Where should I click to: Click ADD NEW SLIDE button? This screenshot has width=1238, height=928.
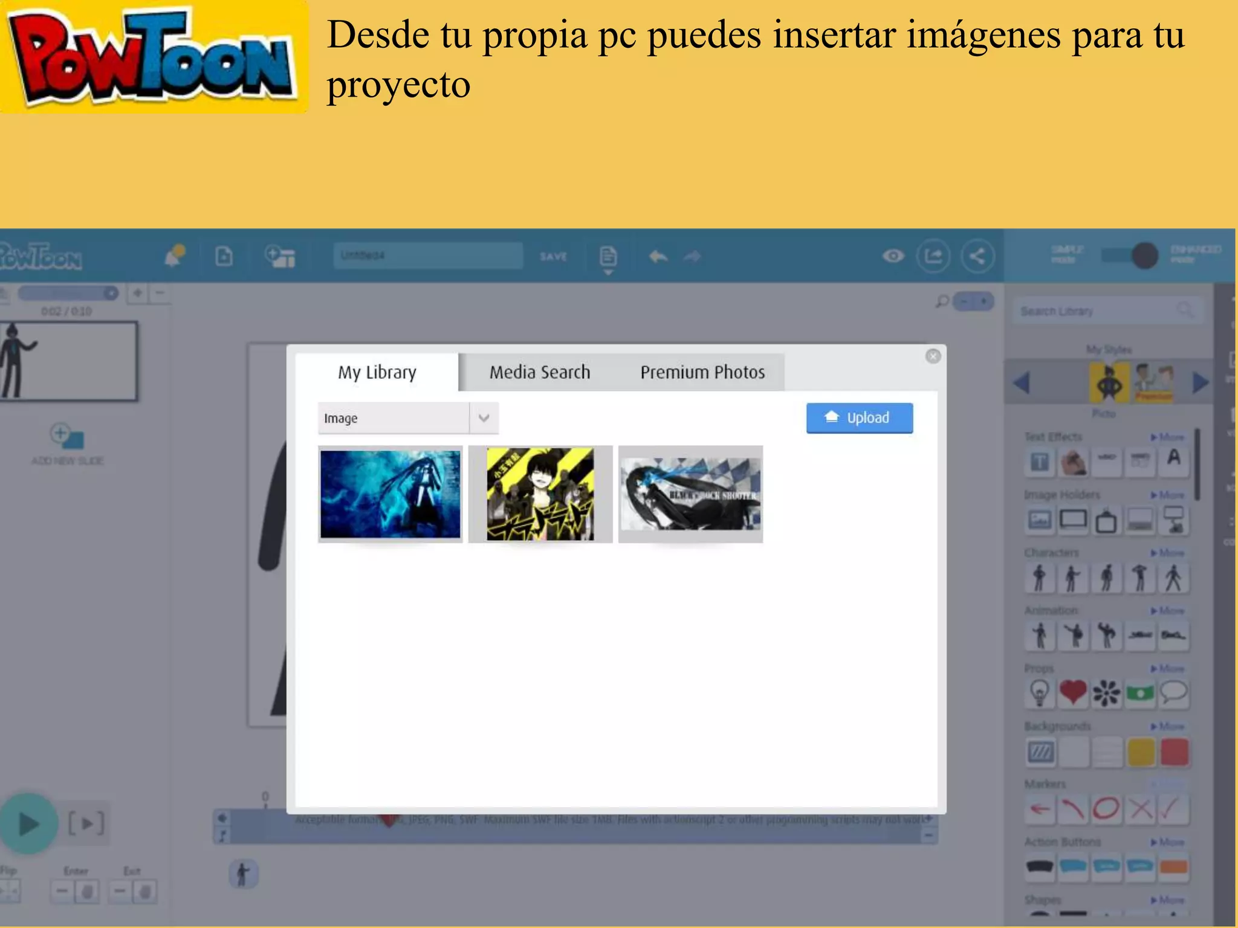point(67,445)
